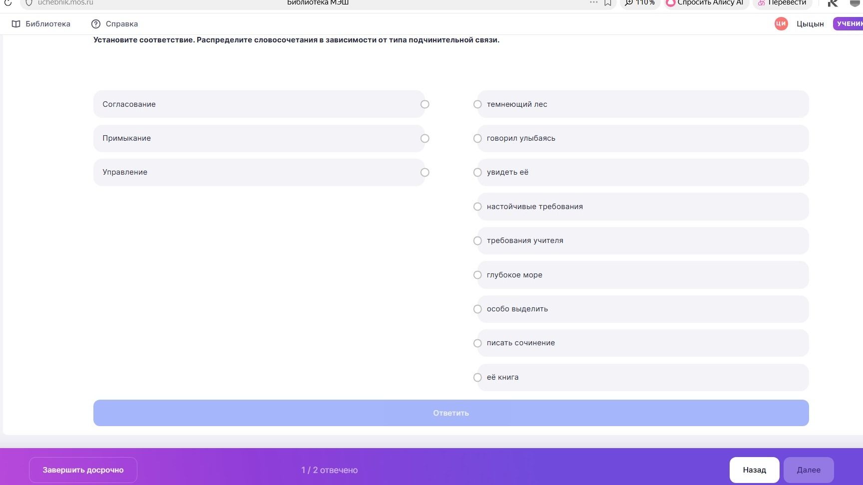Click the Цыцын user name
The image size is (863, 485).
pos(810,24)
